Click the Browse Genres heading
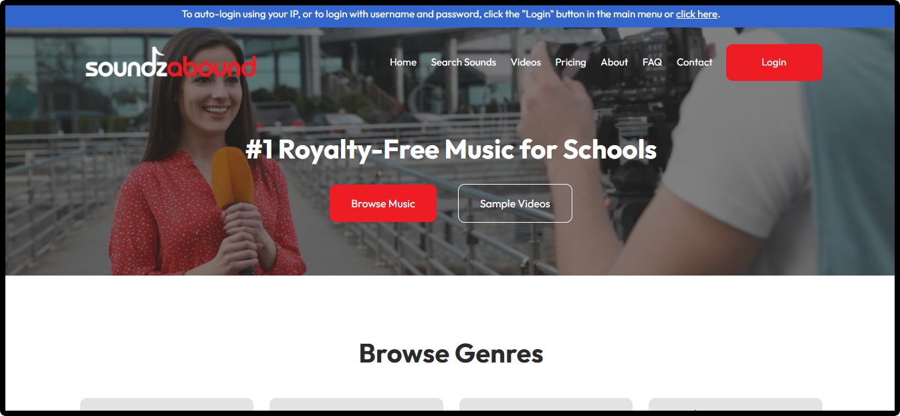The width and height of the screenshot is (900, 416). (451, 352)
